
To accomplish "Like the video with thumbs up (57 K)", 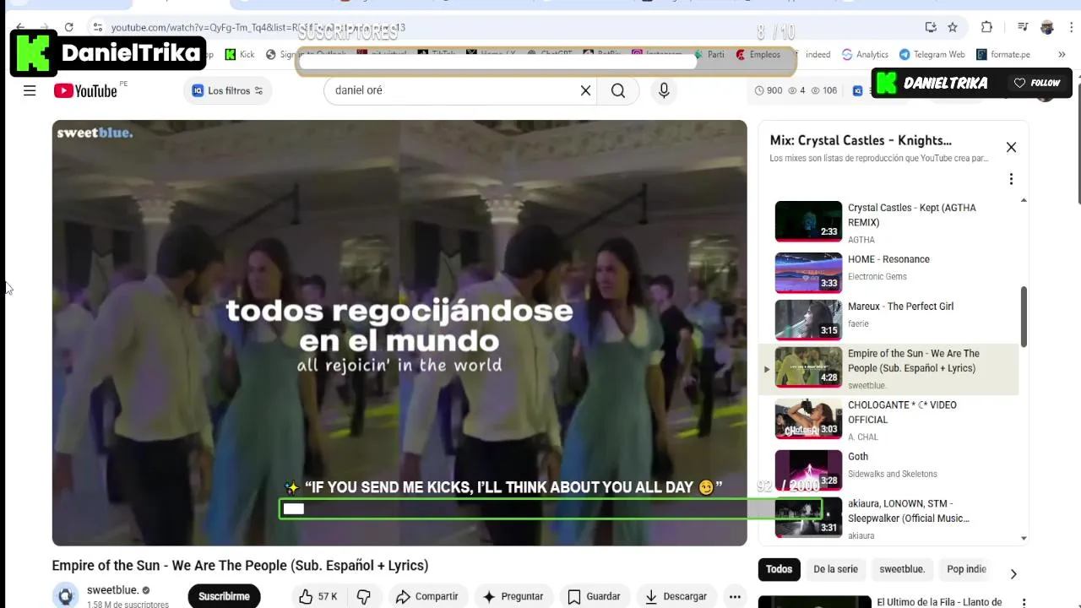I will [318, 596].
